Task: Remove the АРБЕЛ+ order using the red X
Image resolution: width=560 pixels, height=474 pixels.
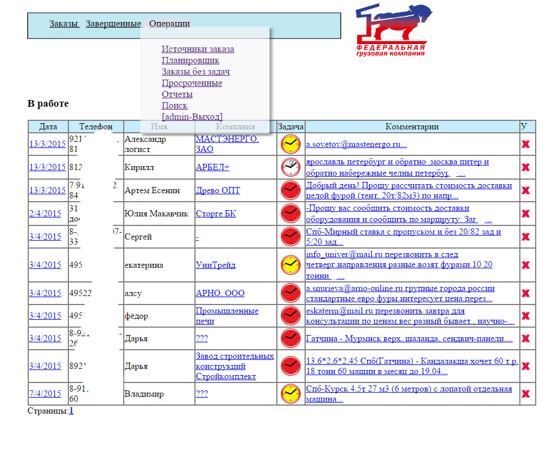Action: [x=526, y=167]
